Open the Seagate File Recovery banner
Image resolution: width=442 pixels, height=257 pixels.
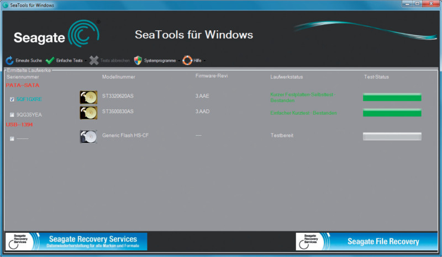click(x=366, y=242)
